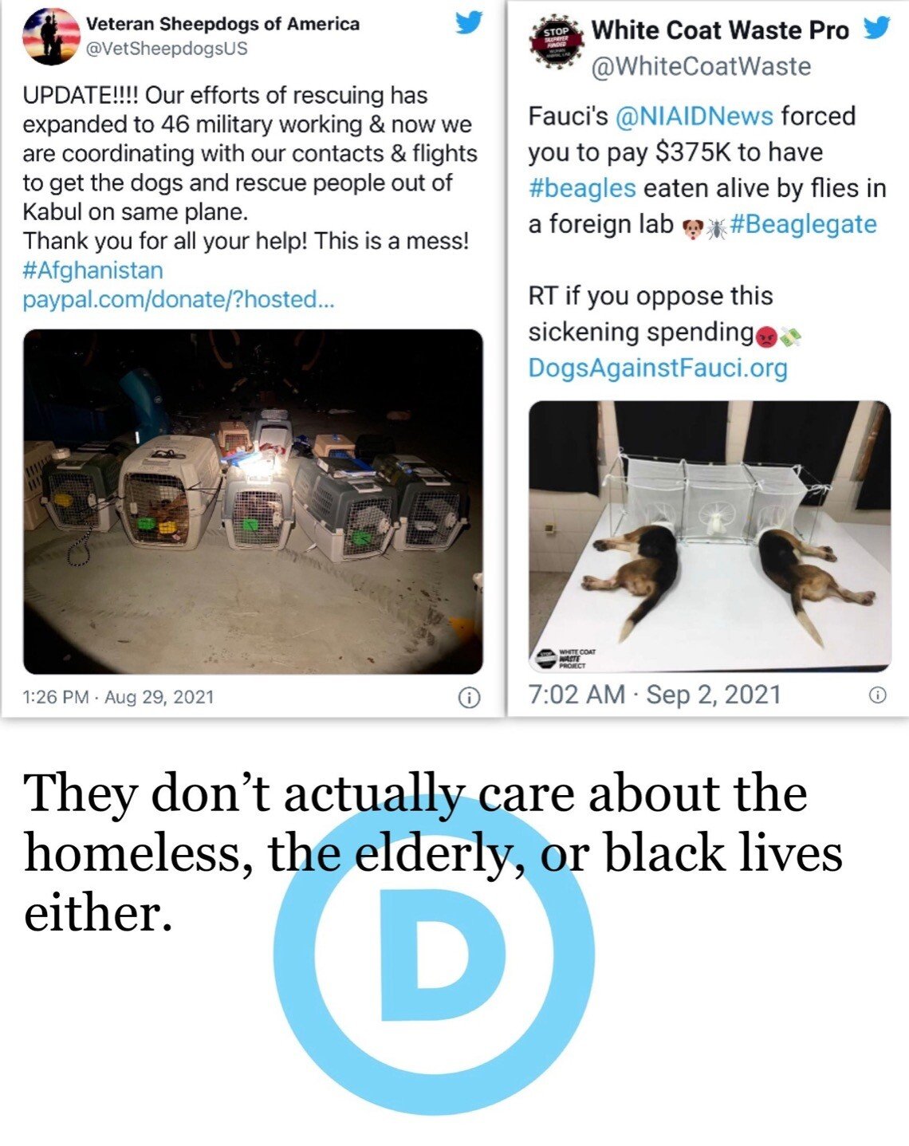Follow the #beagles hashtag
Viewport: 909px width, 1146px height.
(582, 189)
